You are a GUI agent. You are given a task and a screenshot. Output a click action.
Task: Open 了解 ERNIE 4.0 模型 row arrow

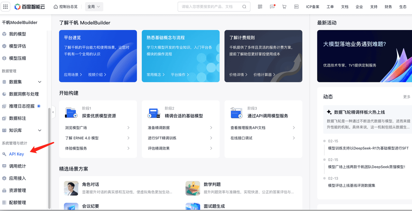click(128, 138)
